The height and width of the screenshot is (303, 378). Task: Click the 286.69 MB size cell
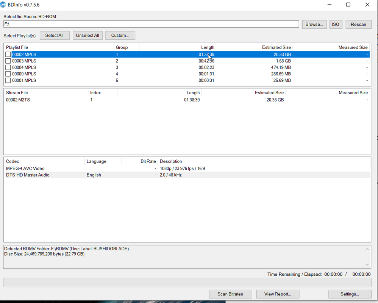coord(281,74)
